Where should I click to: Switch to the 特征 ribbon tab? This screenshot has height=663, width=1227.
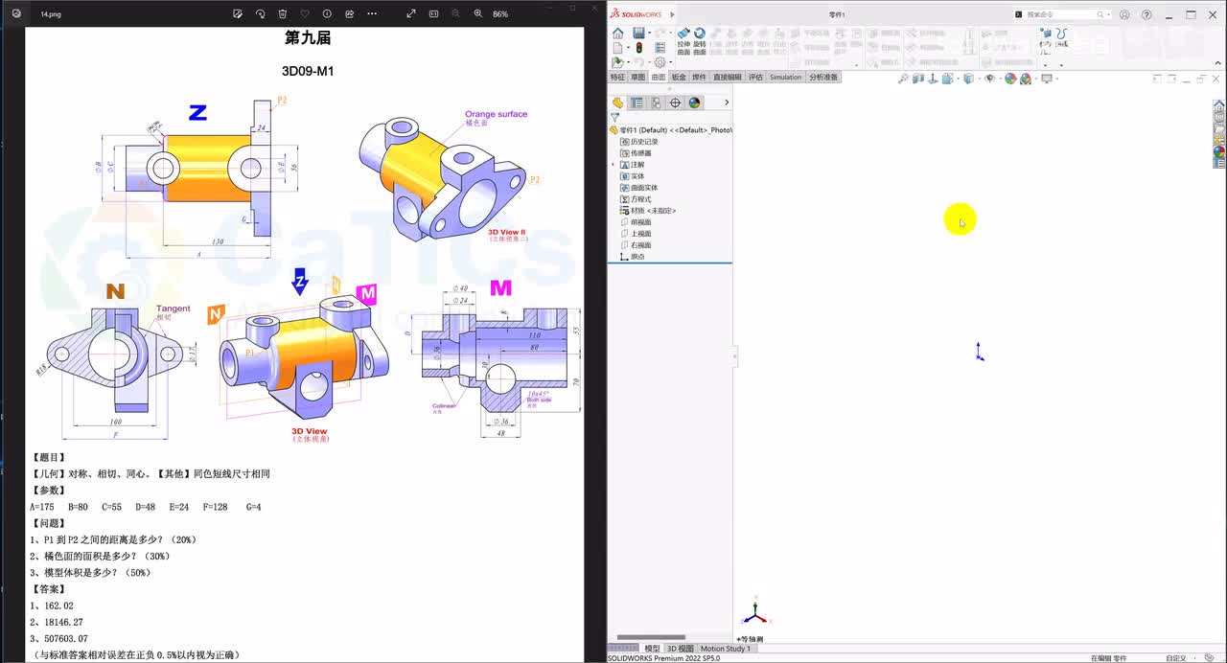(617, 77)
